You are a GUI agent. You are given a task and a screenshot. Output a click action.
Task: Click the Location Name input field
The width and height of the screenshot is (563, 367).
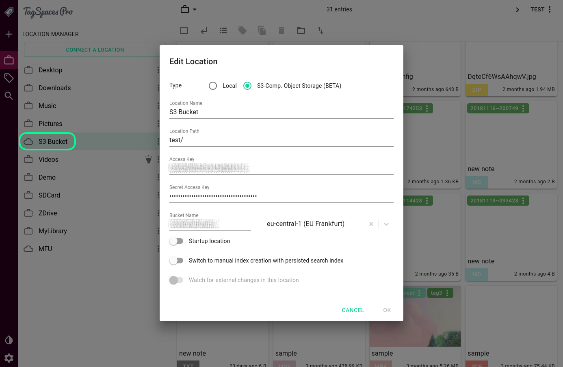pos(281,112)
